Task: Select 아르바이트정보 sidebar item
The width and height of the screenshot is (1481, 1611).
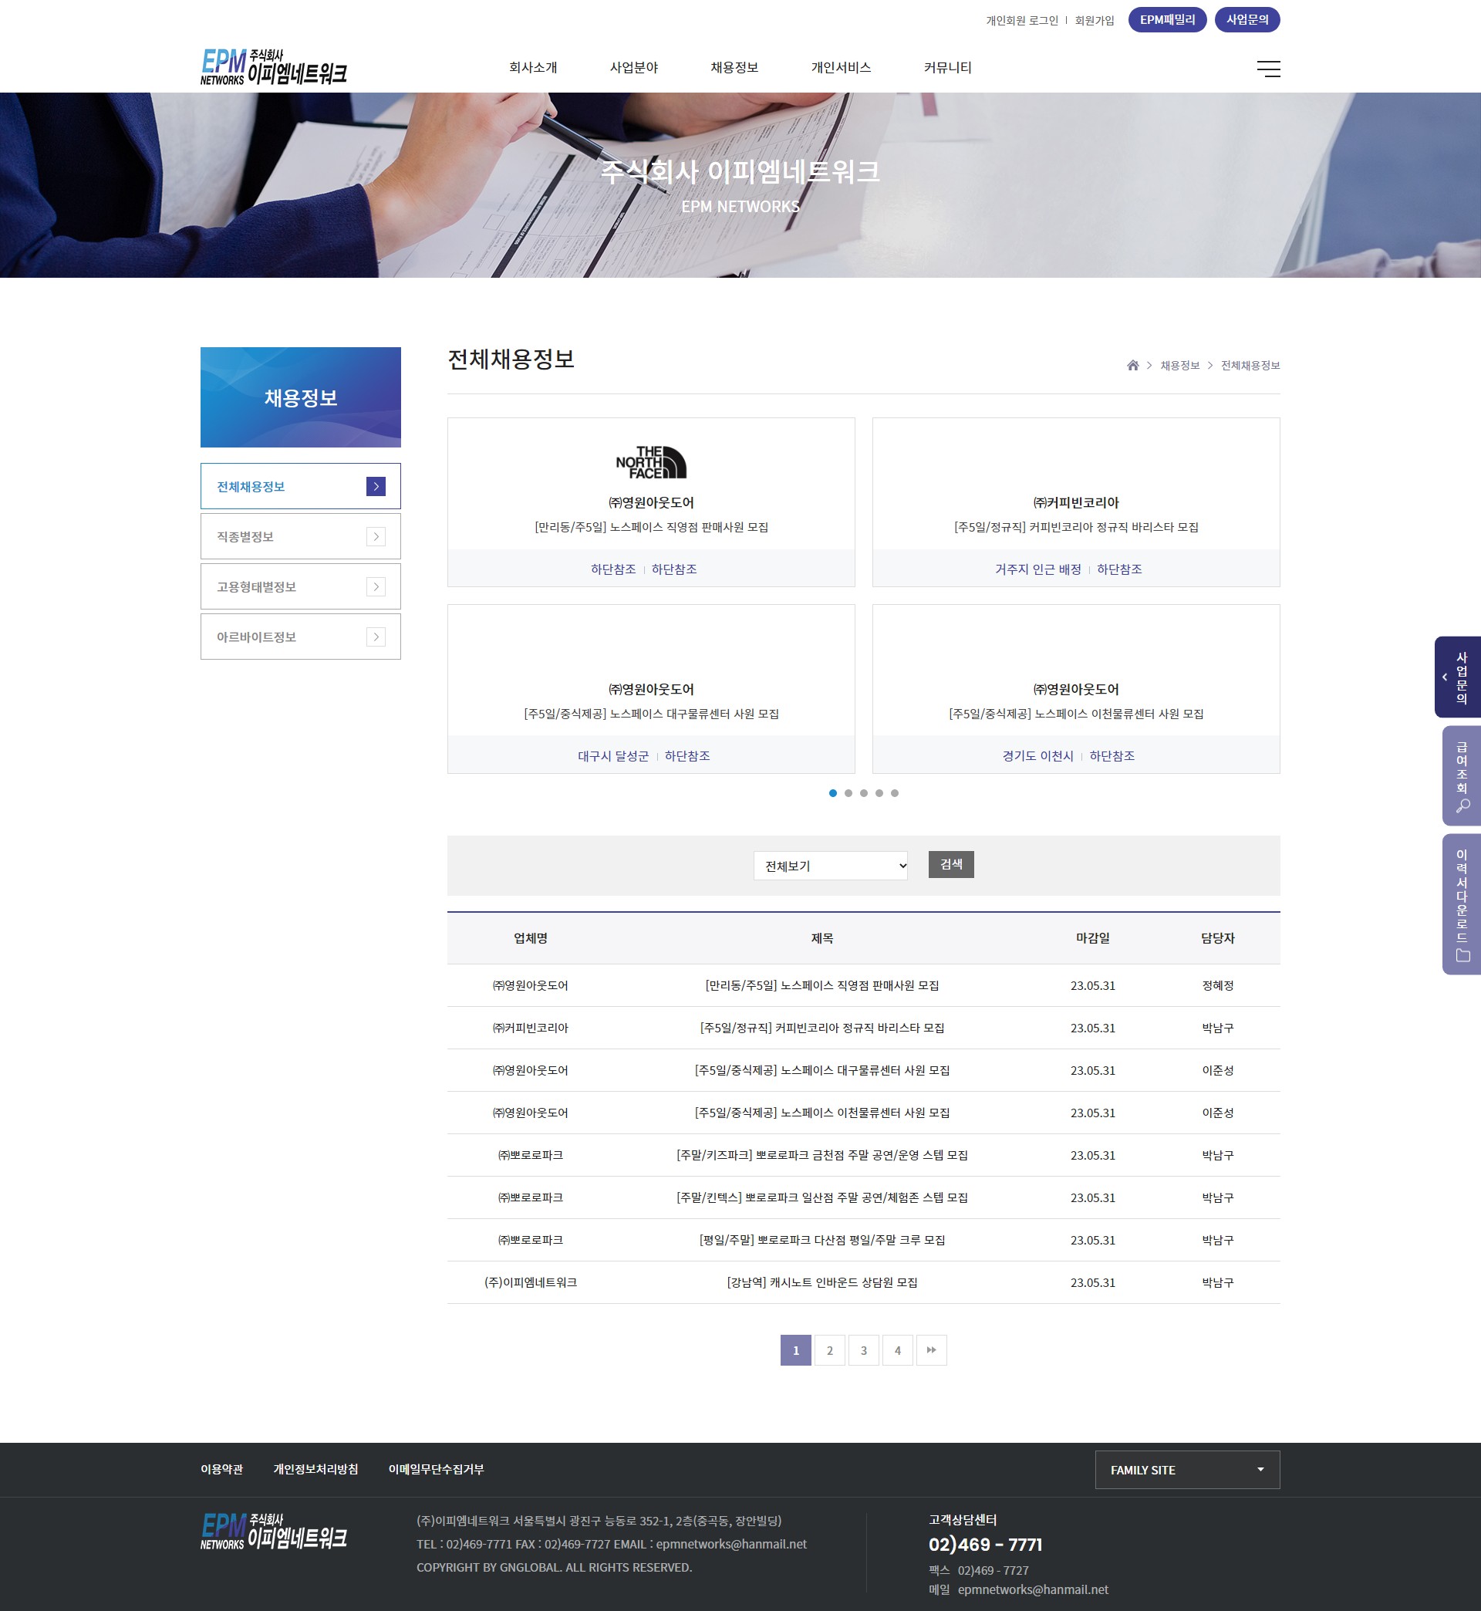Action: 301,637
